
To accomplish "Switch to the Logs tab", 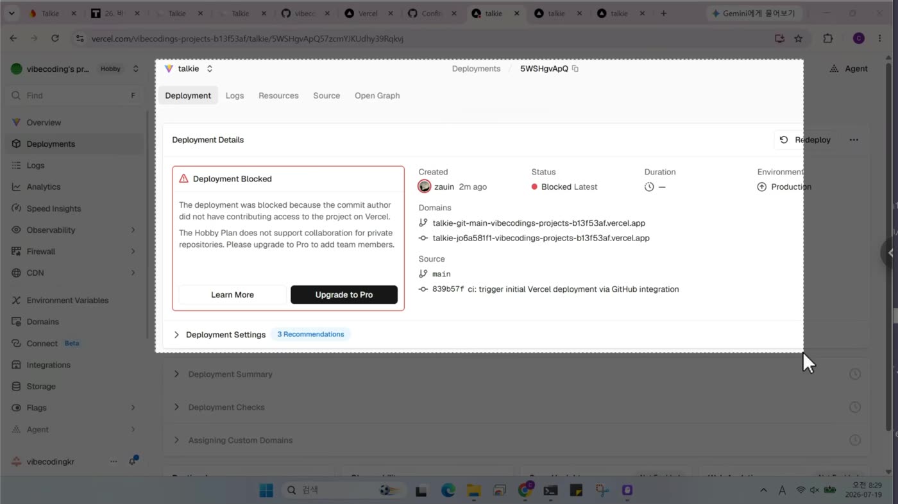I will 235,96.
